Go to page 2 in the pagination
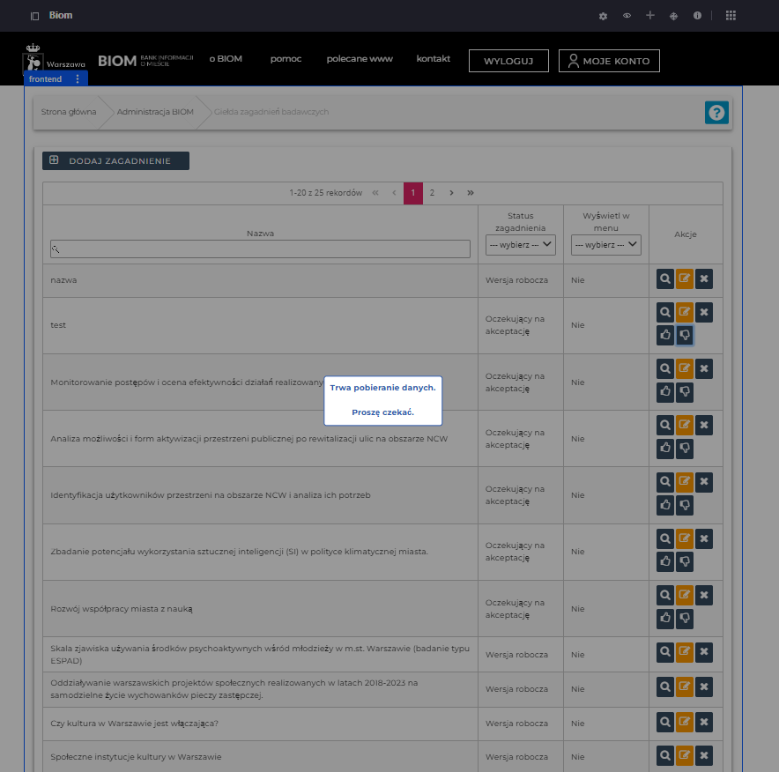Image resolution: width=779 pixels, height=772 pixels. click(x=432, y=193)
